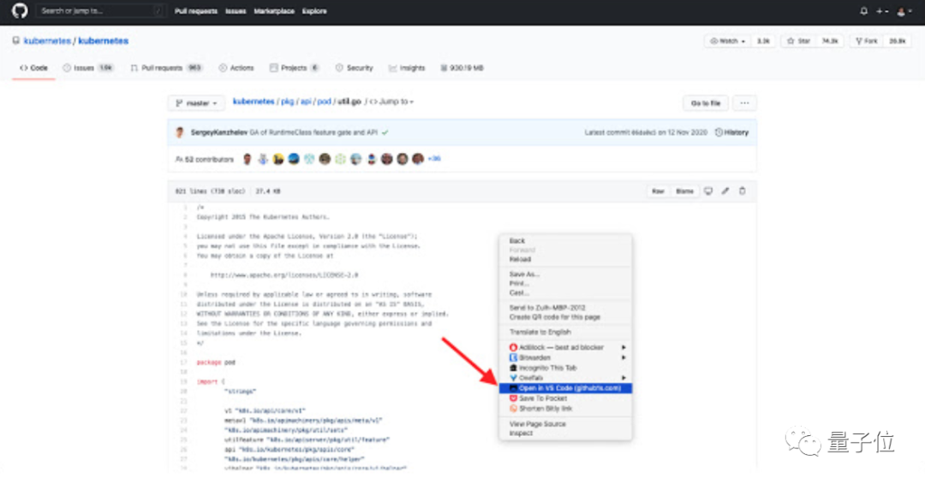
Task: Open the kubernetes owner link
Action: click(47, 41)
